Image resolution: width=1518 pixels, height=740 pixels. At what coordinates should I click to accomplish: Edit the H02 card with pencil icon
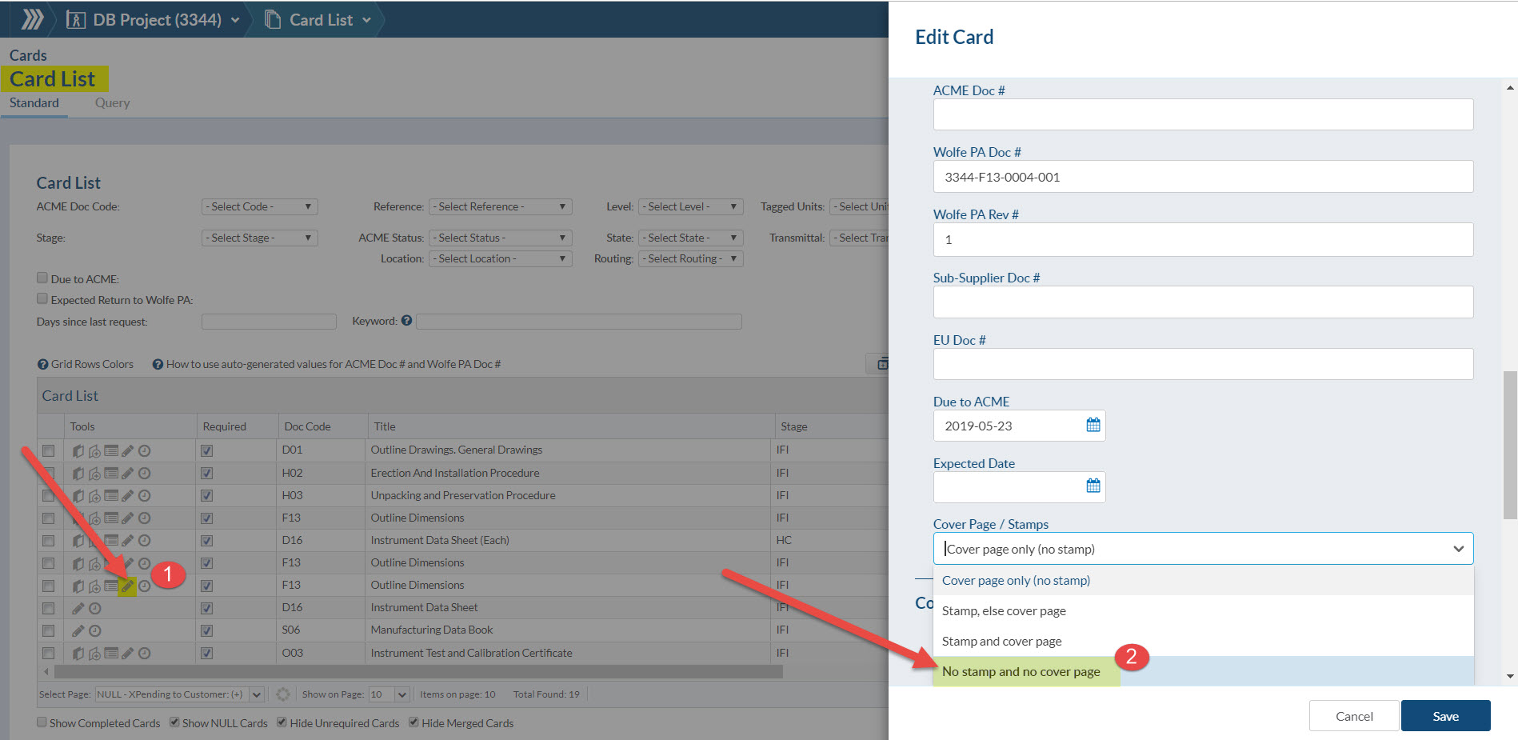(128, 473)
